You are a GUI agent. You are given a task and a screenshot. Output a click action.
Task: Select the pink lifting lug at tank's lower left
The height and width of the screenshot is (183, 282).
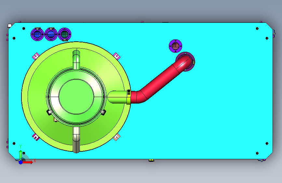[x=36, y=137]
